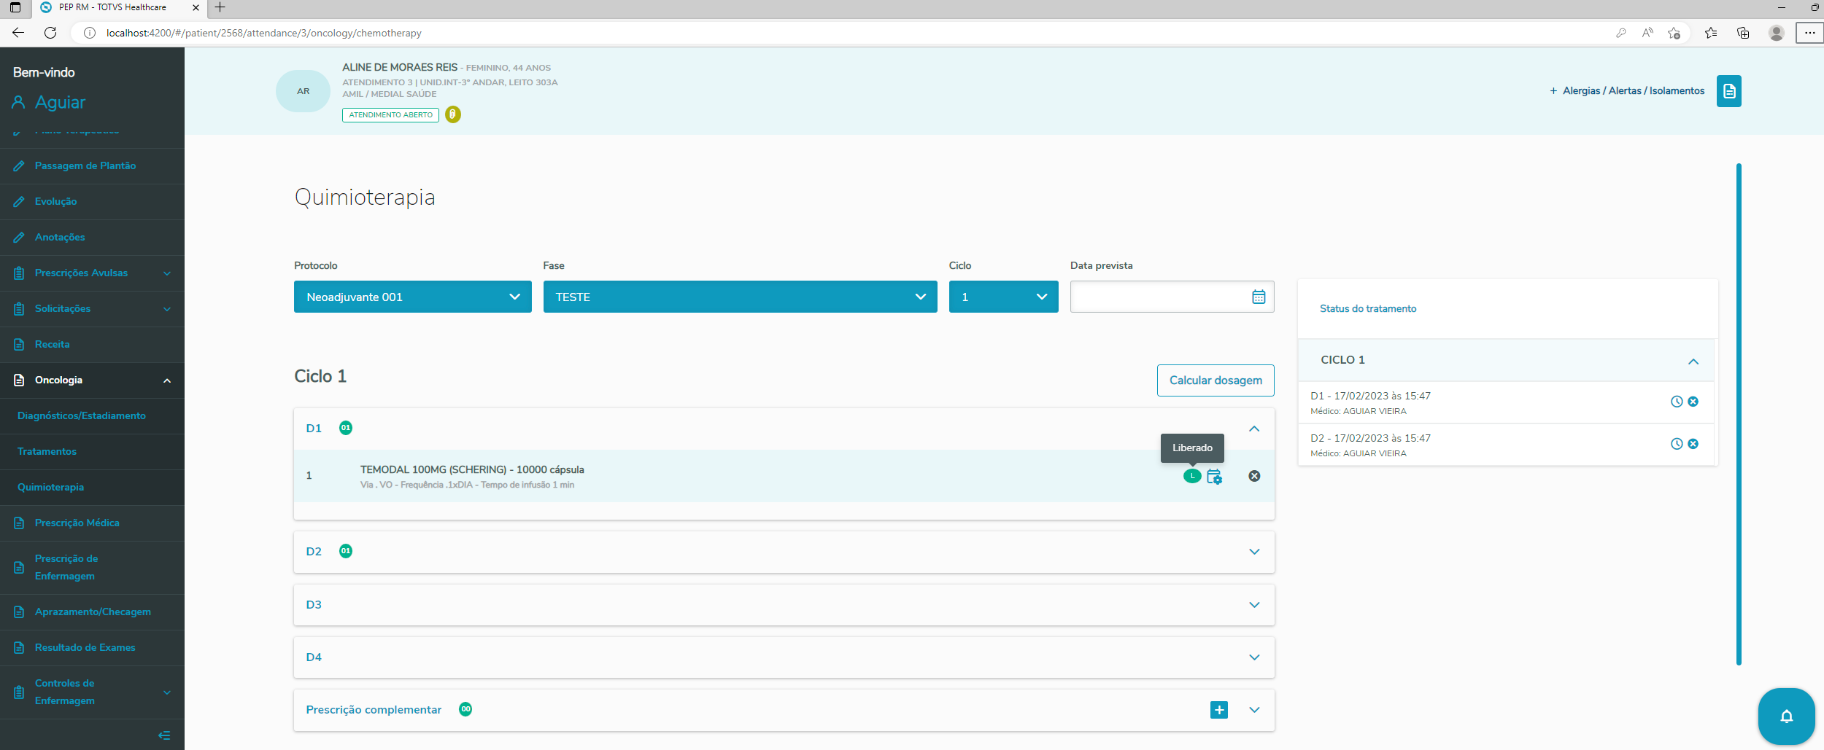Open the notifications bell button
Image resolution: width=1824 pixels, height=750 pixels.
coord(1787,716)
